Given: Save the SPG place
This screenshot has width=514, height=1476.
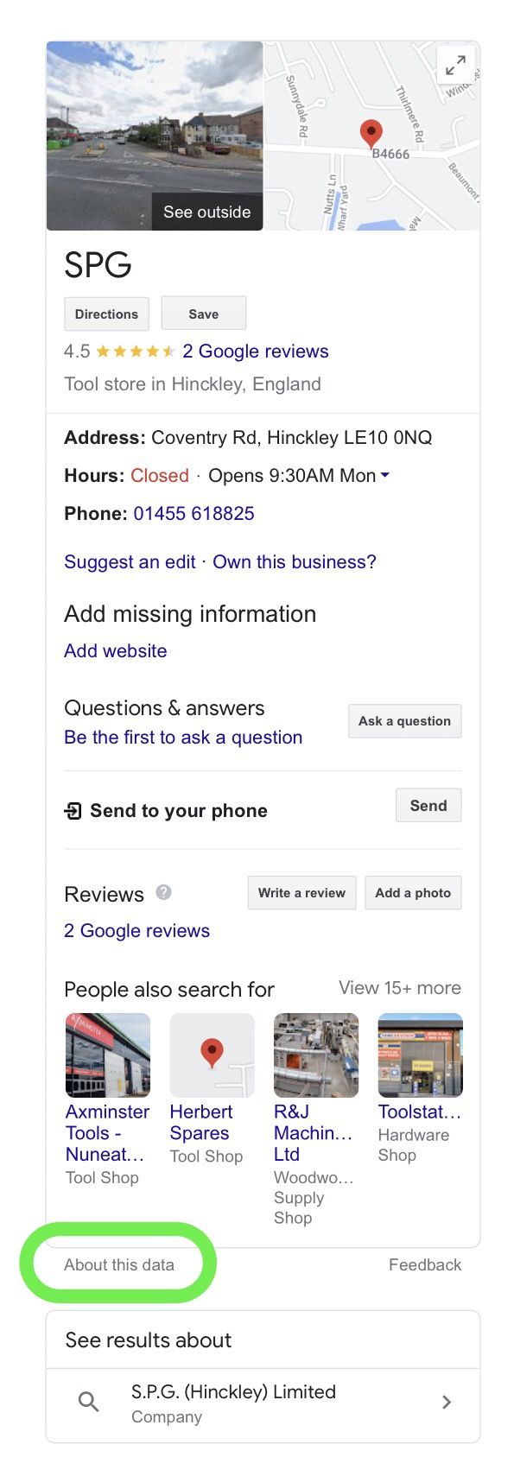Looking at the screenshot, I should pyautogui.click(x=204, y=314).
